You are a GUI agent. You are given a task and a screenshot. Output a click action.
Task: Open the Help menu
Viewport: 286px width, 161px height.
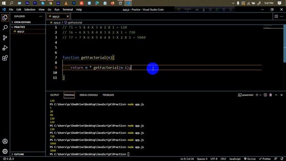click(79, 9)
